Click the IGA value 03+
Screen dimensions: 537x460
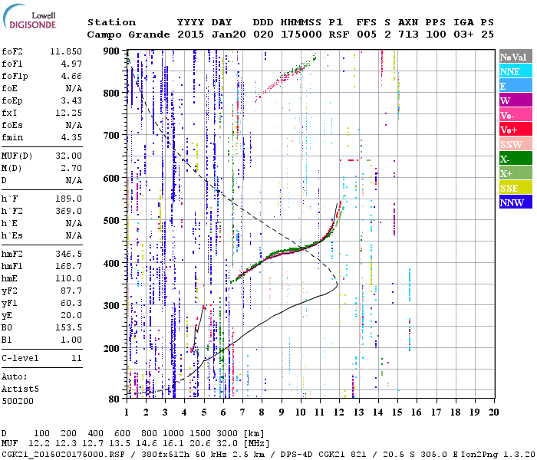point(463,34)
